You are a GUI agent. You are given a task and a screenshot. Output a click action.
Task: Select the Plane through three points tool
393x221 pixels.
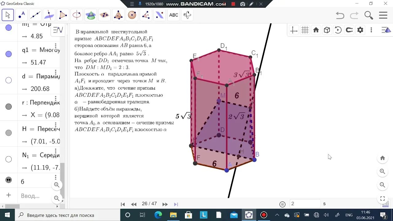click(x=104, y=15)
